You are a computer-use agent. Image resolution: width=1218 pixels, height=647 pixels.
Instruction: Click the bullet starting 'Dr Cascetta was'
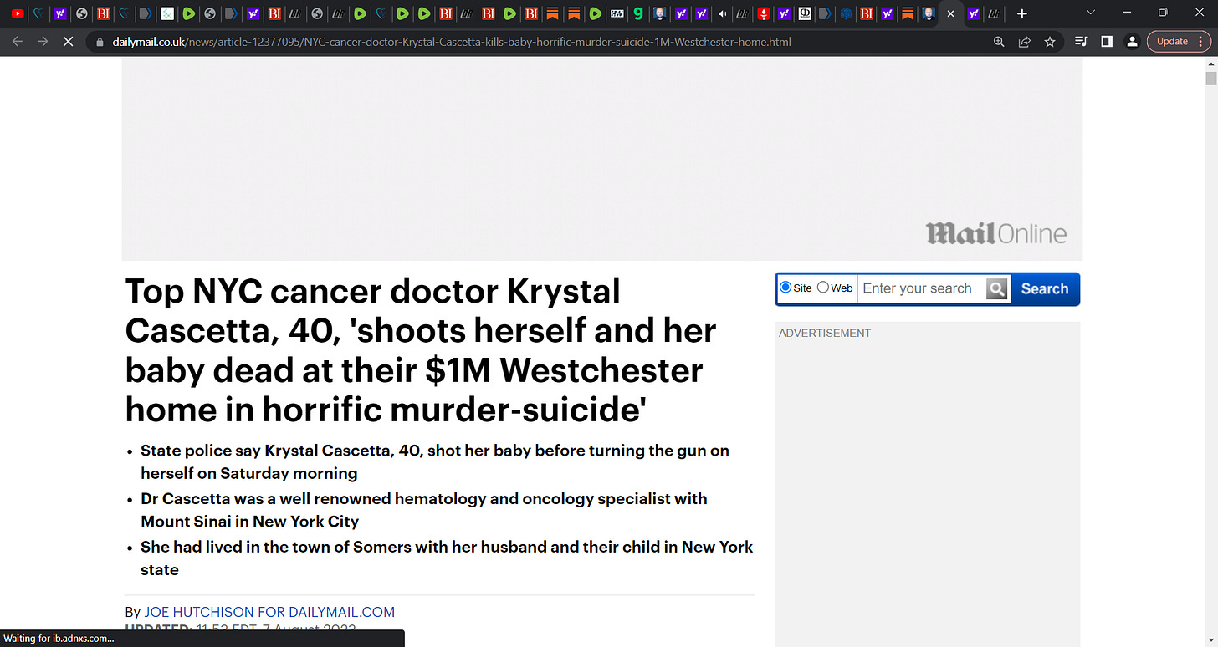pos(424,510)
